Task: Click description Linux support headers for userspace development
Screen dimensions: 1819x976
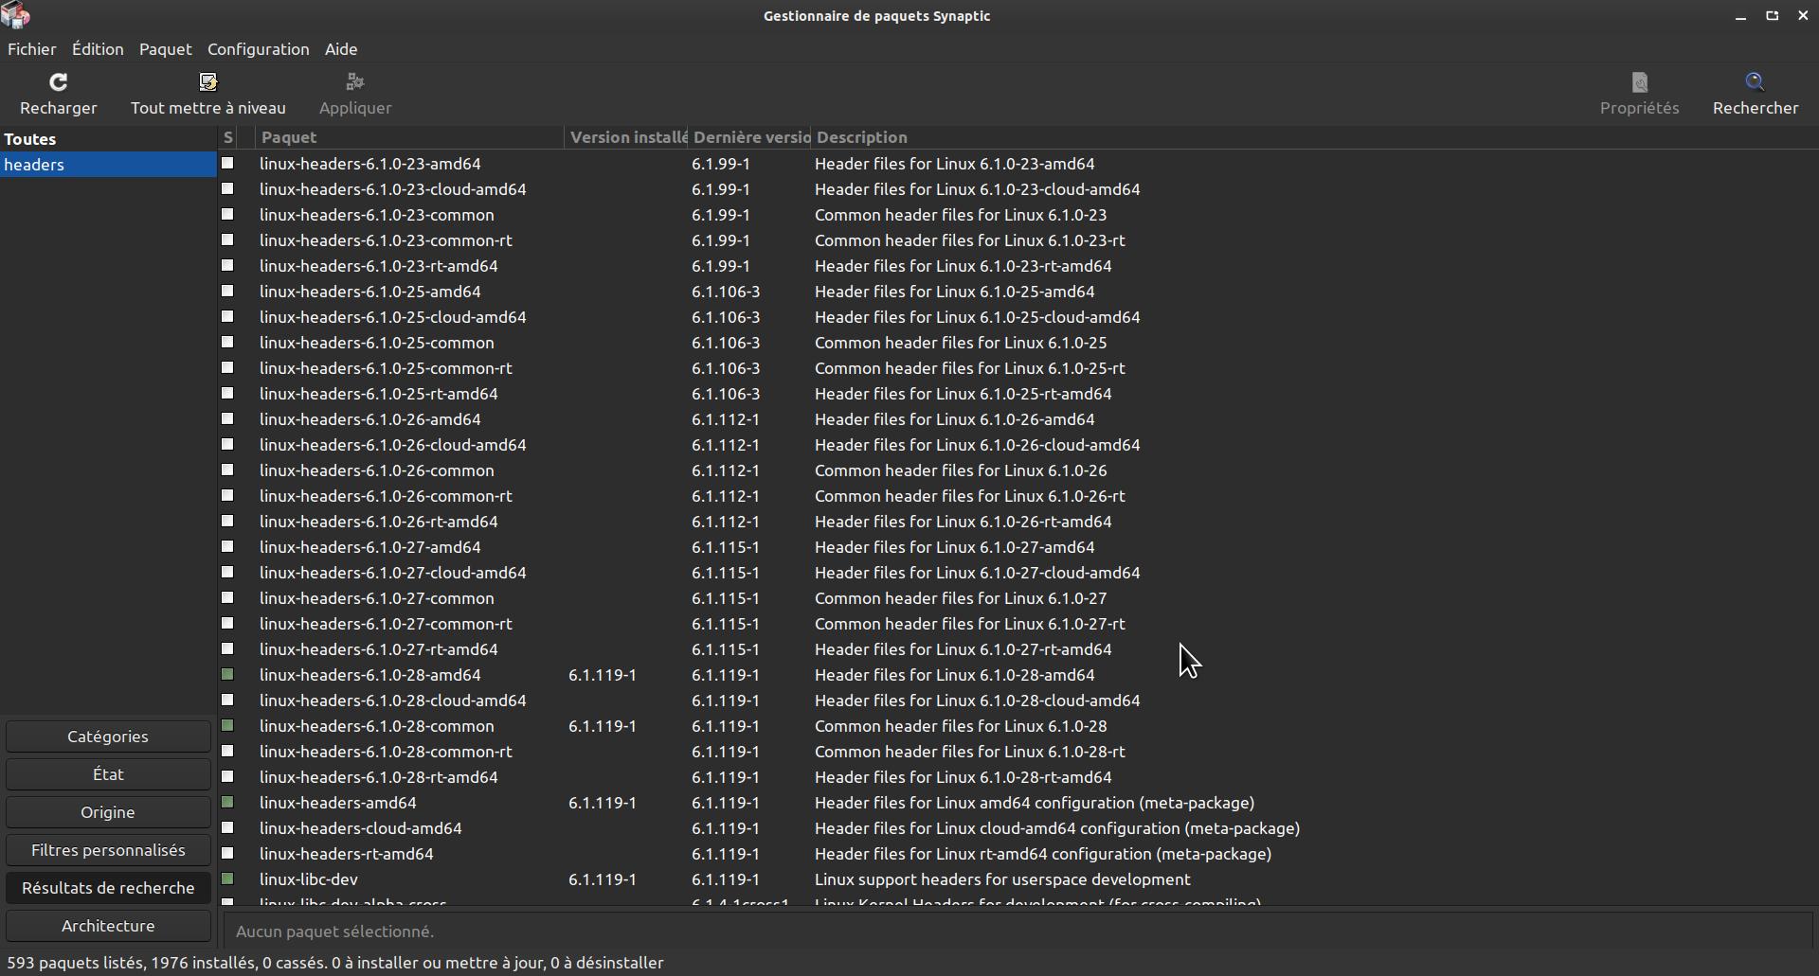Action: point(1002,879)
